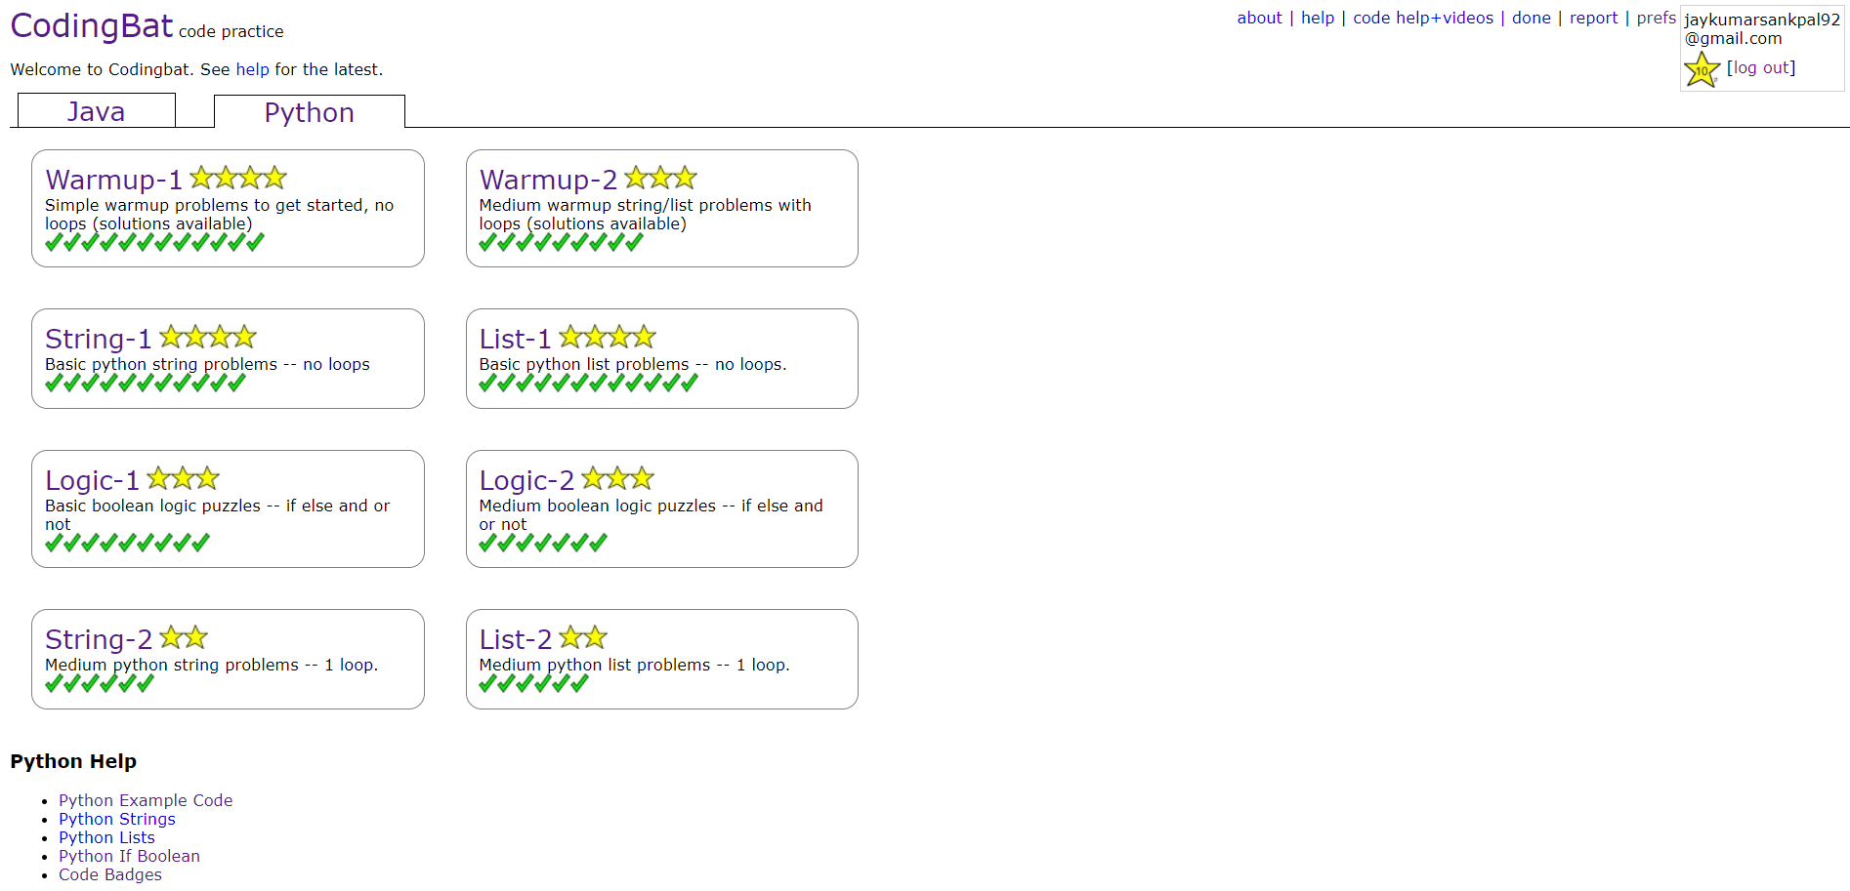Viewport: 1850px width, 891px height.
Task: Open the Warmup-1 problem set
Action: pos(113,180)
